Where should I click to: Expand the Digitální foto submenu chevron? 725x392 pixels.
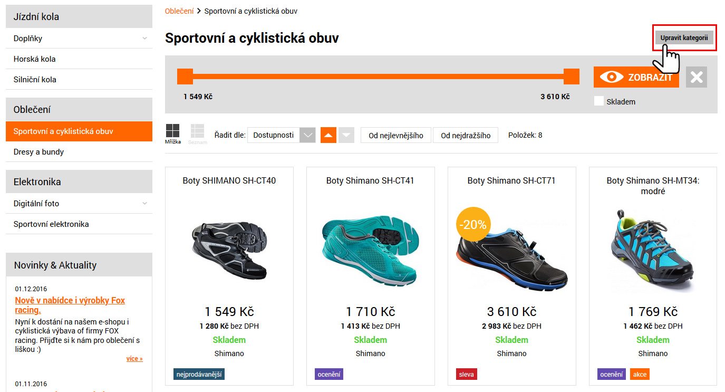click(x=144, y=203)
